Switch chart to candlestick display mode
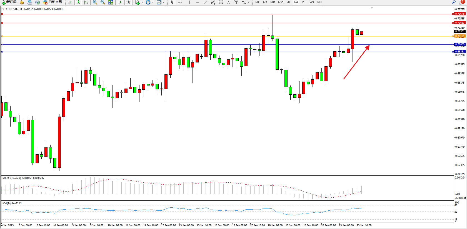Viewport: 467px width, 229px height. point(78,2)
